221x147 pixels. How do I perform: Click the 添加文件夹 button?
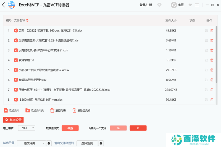35,110
